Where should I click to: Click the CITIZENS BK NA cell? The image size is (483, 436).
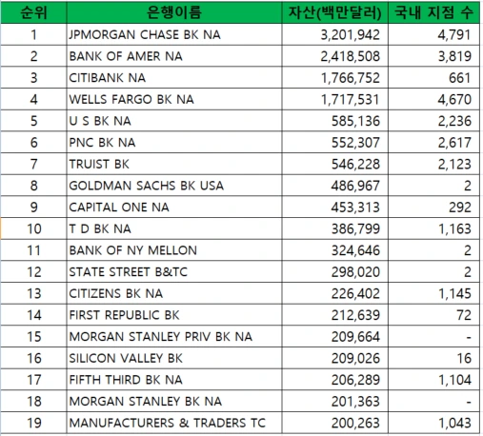174,293
